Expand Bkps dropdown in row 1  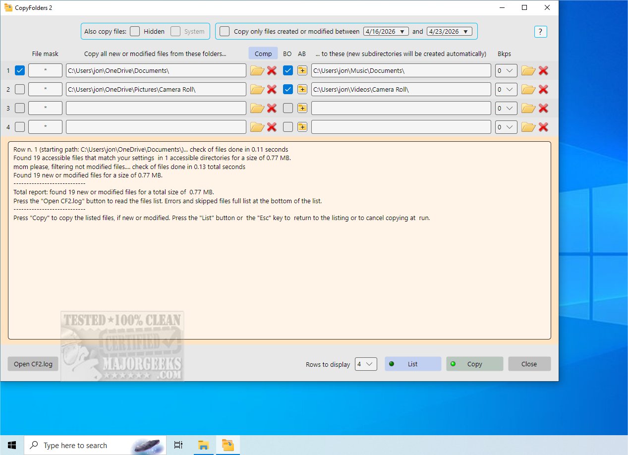tap(506, 70)
